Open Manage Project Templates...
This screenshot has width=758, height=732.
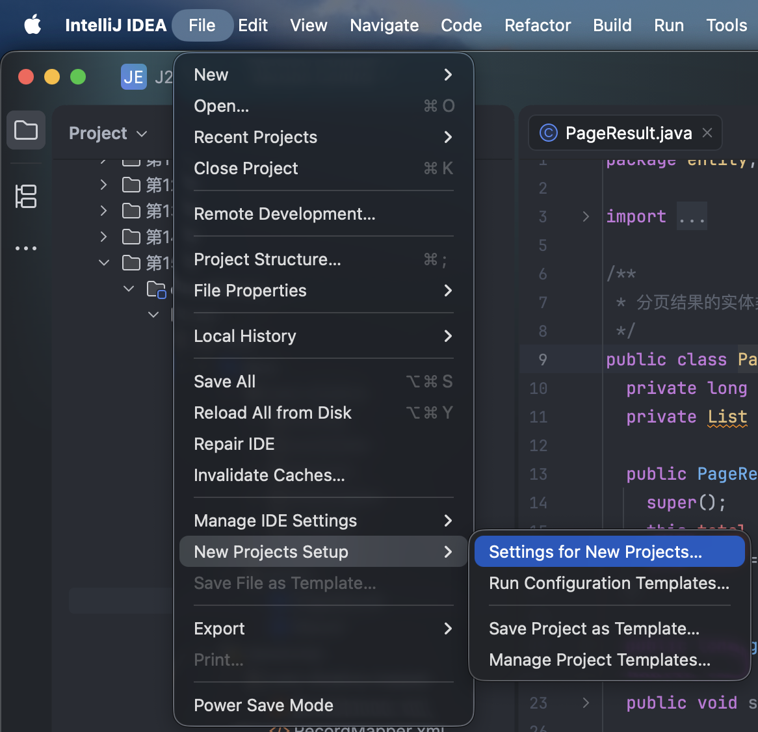pos(599,660)
